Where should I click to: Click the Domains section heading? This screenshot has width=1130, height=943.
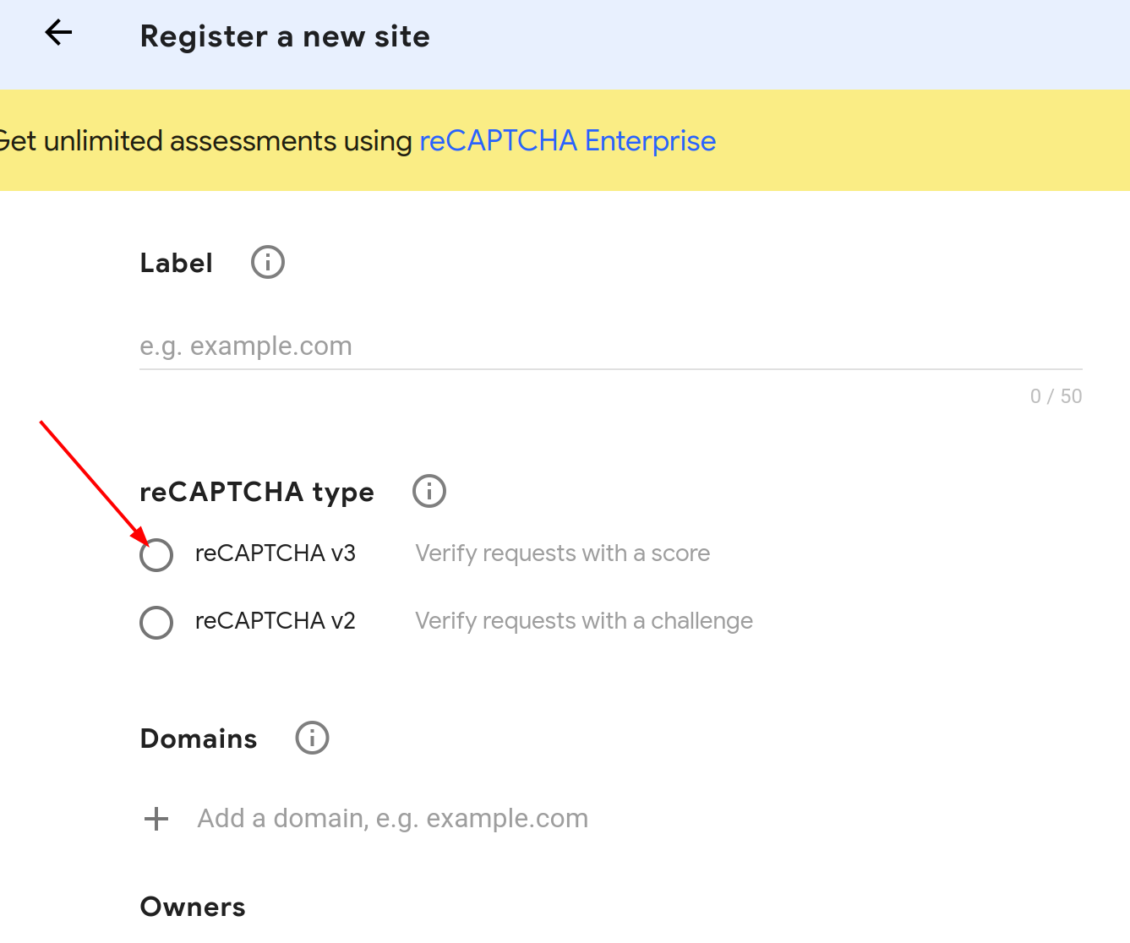[x=199, y=739]
